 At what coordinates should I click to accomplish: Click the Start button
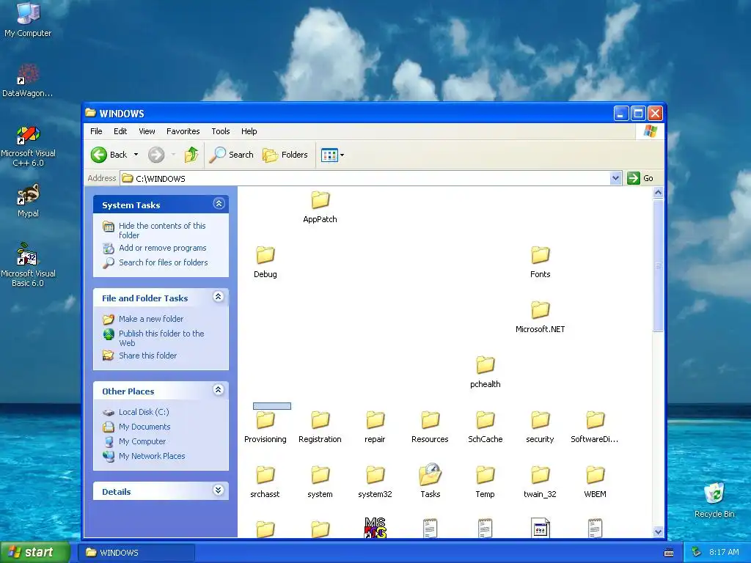pyautogui.click(x=35, y=552)
